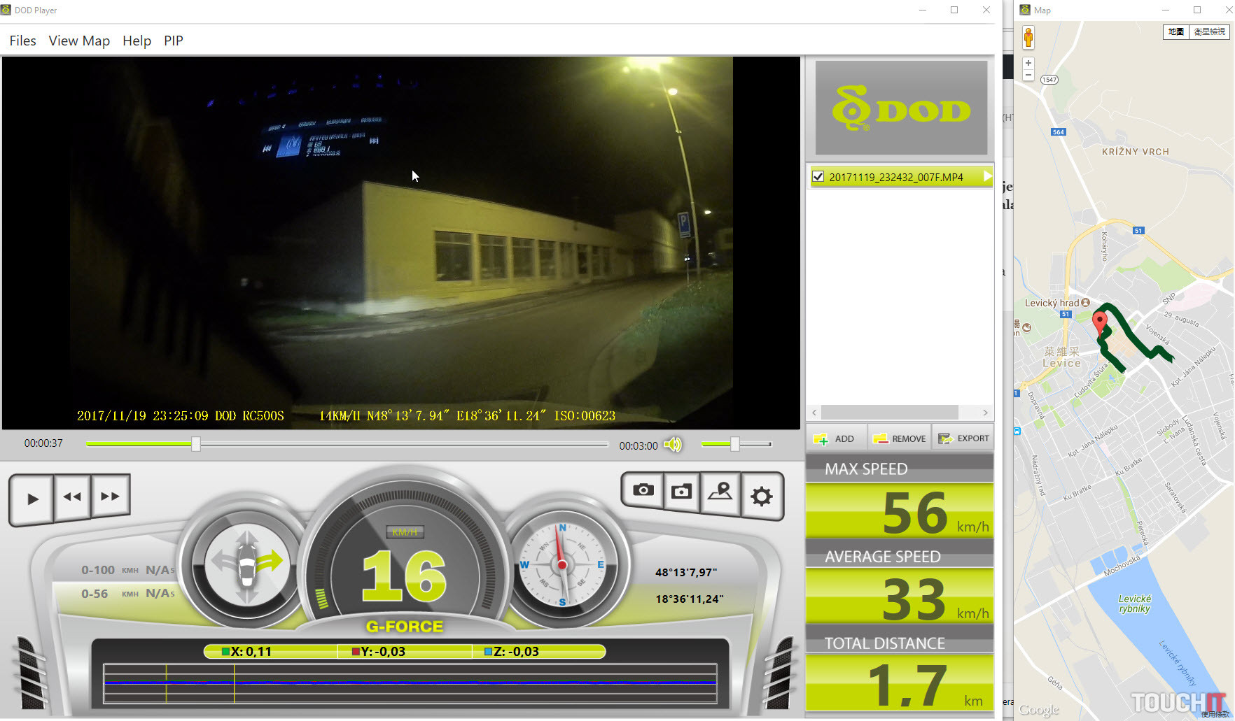The width and height of the screenshot is (1235, 721).
Task: Click the TOTAL DISTANCE value 1,7 km
Action: pos(900,684)
